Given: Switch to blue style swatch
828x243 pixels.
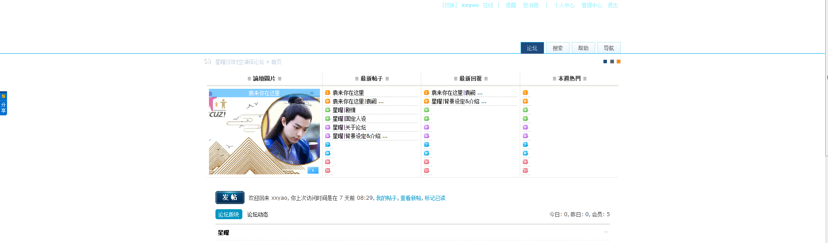Looking at the screenshot, I should [605, 62].
